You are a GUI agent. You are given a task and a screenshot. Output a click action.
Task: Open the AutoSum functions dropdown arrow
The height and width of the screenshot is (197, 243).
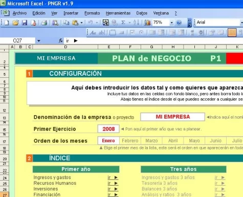pos(129,23)
